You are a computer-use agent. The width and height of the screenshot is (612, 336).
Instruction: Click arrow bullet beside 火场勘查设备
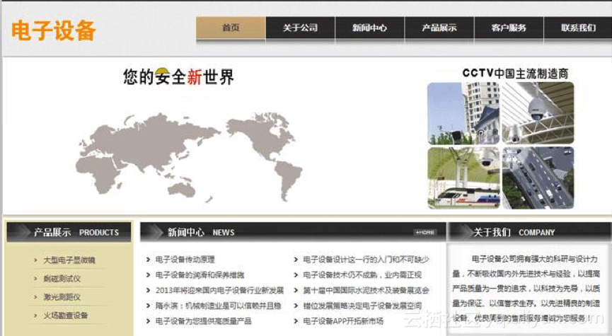[35, 315]
